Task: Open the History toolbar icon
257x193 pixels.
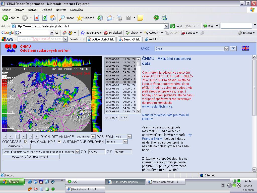Action: (x=100, y=18)
